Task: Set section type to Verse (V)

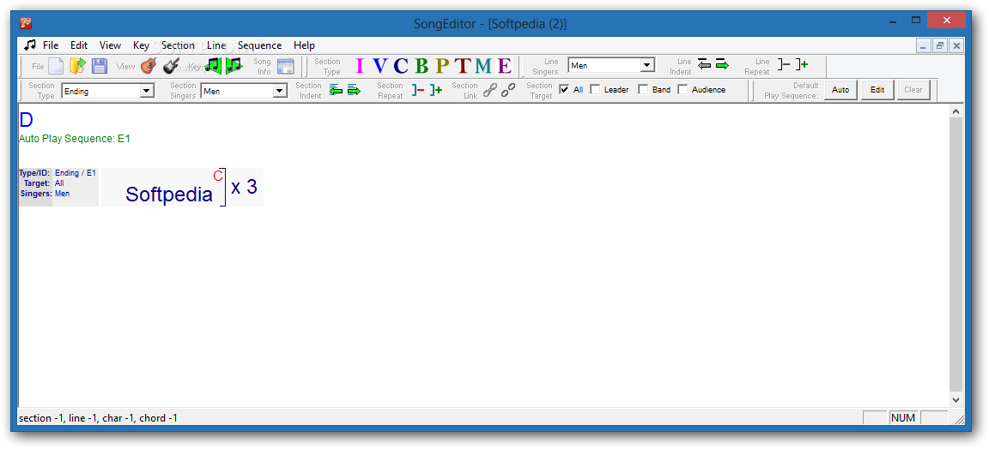Action: click(x=379, y=66)
